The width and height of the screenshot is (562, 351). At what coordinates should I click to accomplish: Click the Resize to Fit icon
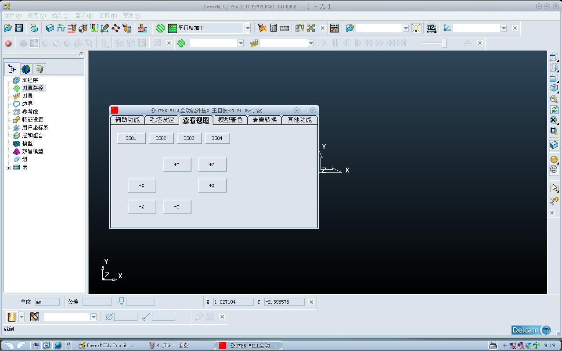554,120
